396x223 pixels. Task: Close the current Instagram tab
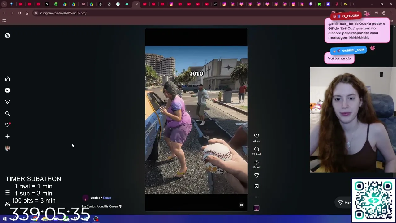[x=137, y=4]
